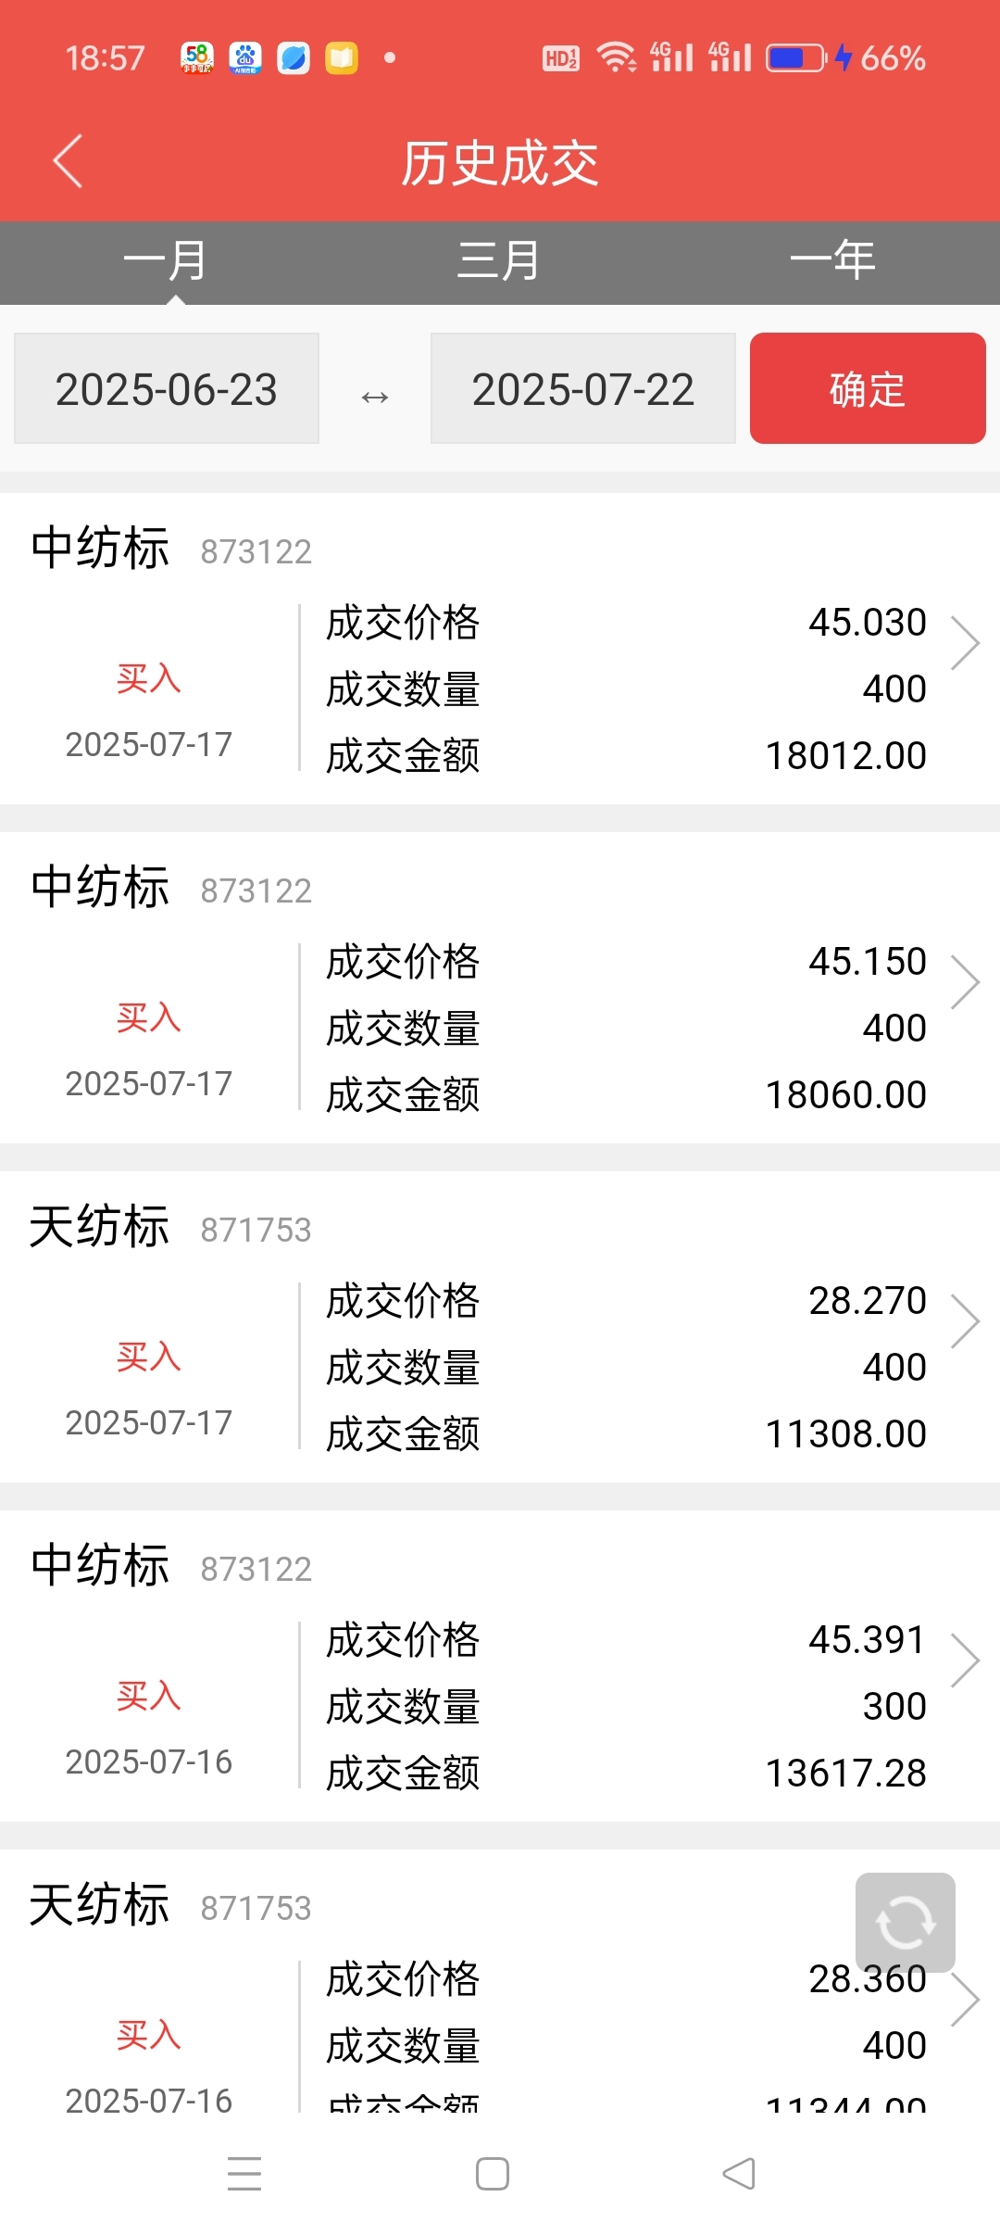Screen dimensions: 1000x2235
Task: Expand the 45.030 price trade details chevron
Action: (x=965, y=642)
